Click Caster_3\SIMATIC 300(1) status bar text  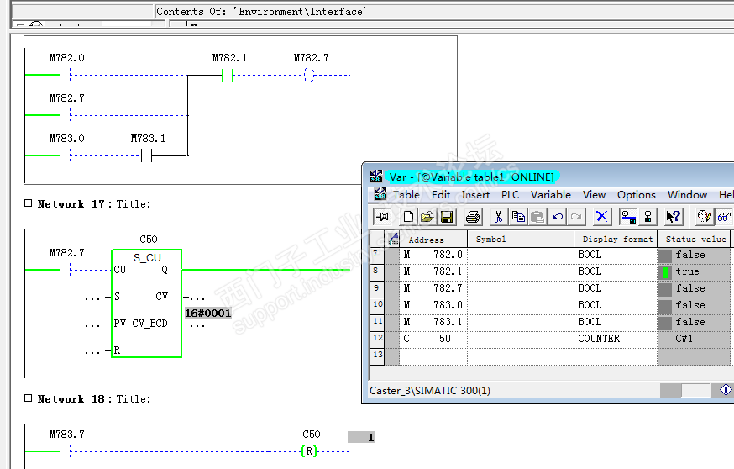(x=430, y=391)
